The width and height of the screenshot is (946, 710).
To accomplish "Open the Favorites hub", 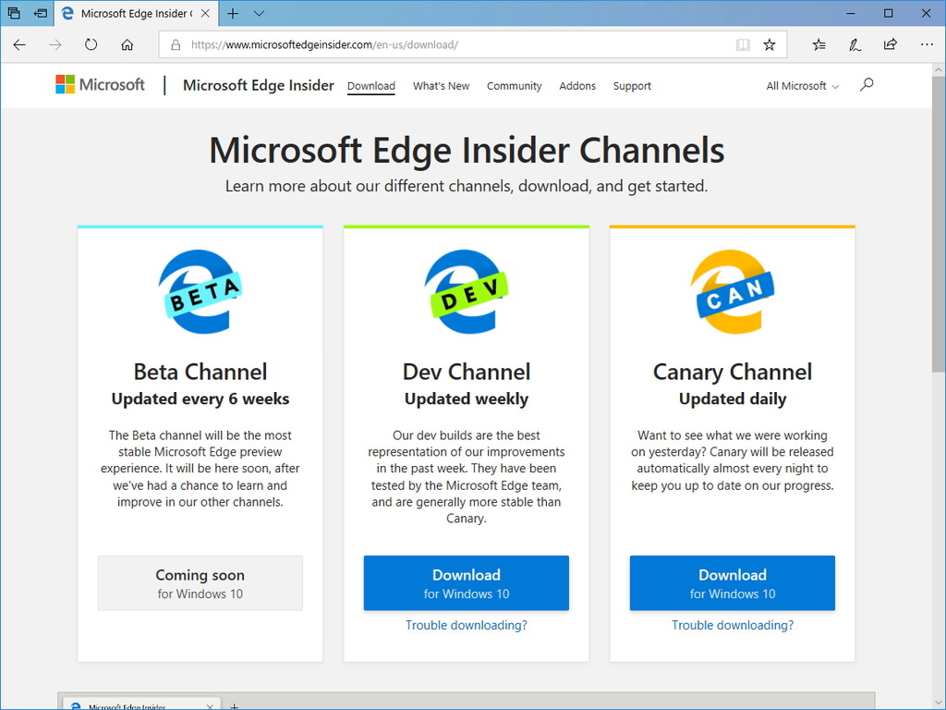I will [x=819, y=43].
